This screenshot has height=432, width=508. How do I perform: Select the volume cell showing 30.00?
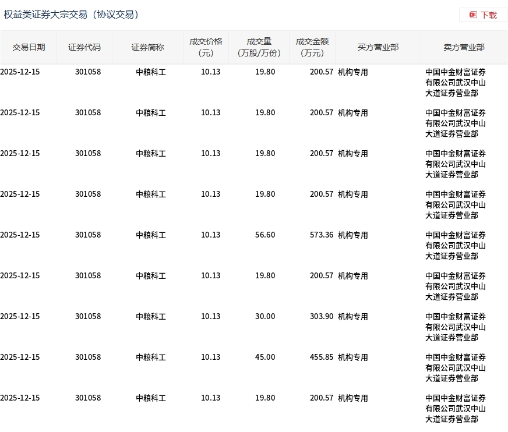tap(265, 316)
